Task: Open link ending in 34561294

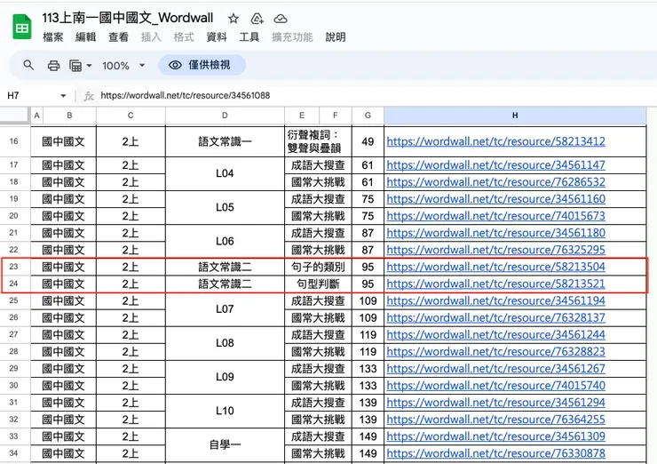Action: (x=495, y=403)
